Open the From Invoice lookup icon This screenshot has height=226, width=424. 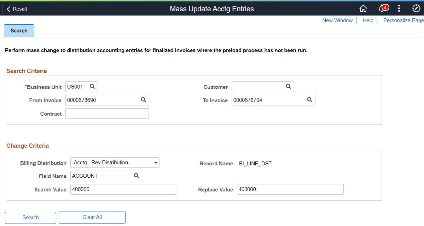143,100
